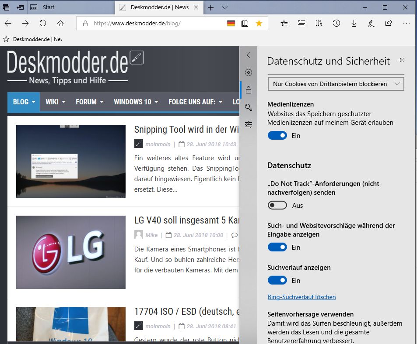Image resolution: width=417 pixels, height=344 pixels.
Task: Open the Windows 10 article thumbnail
Action: [x=71, y=324]
